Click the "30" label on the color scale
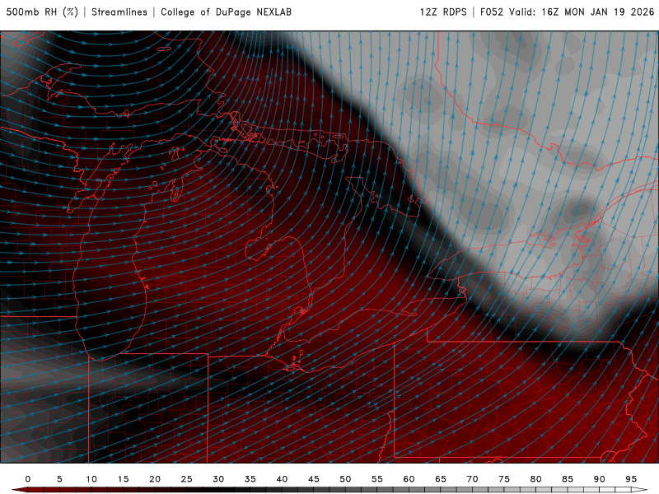Screen dimensions: 659x494 [218, 479]
